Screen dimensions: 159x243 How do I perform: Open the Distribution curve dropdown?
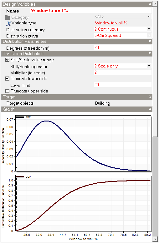[149, 35]
